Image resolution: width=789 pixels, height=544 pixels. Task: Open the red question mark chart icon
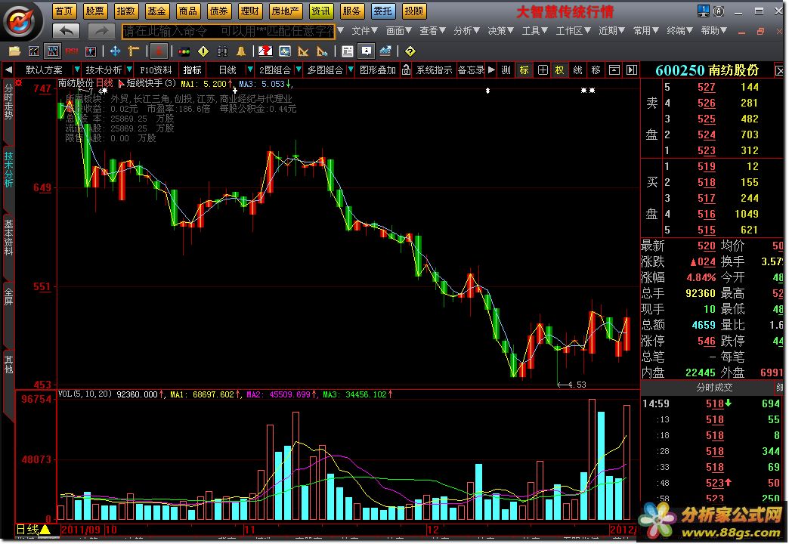pyautogui.click(x=265, y=51)
